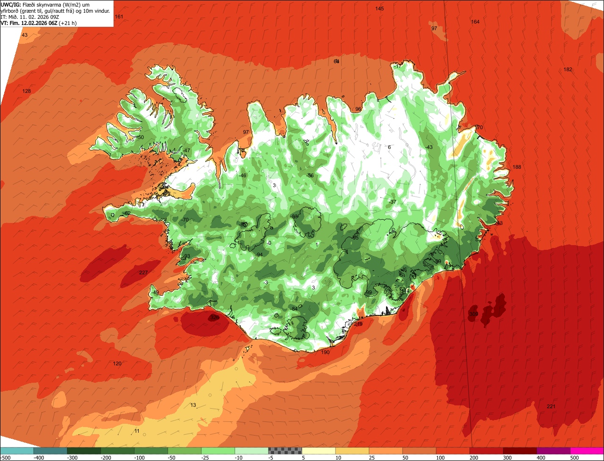Image resolution: width=604 pixels, height=461 pixels.
Task: Click the value '96' on the north coast
Action: click(x=358, y=109)
